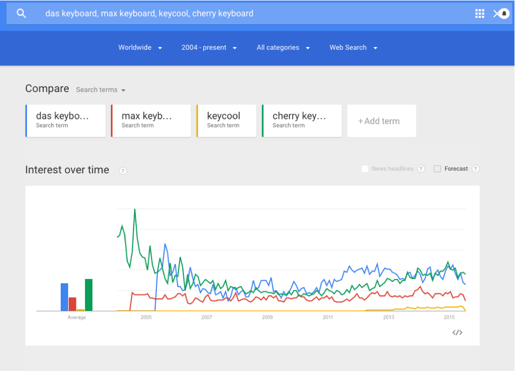Enable the Forecast checkbox
This screenshot has height=371, width=515.
[x=437, y=169]
